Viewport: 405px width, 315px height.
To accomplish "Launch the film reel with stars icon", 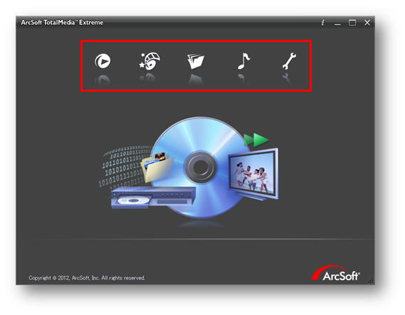I will pyautogui.click(x=149, y=61).
